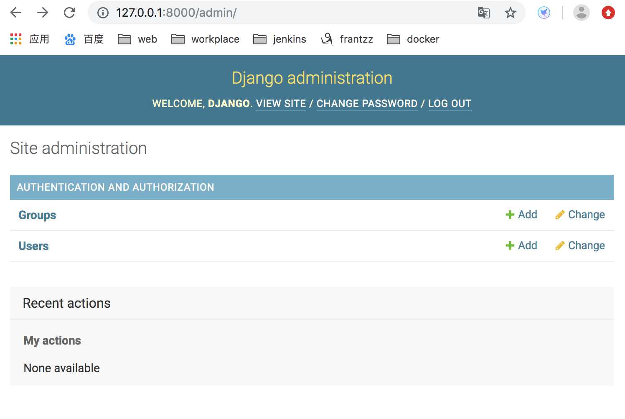
Task: Open the apps grid bookmark 应用
Action: (30, 39)
